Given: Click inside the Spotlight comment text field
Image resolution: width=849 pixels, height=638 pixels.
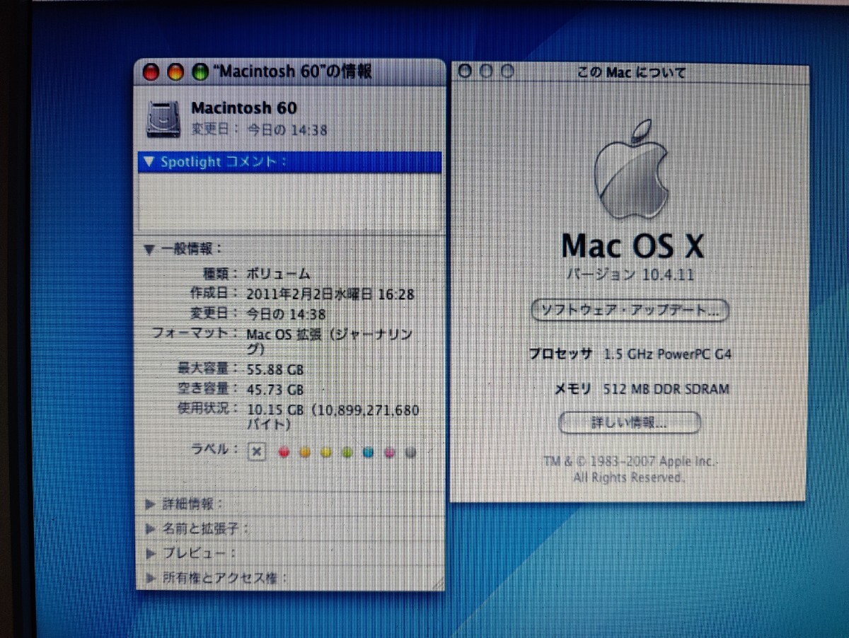Looking at the screenshot, I should pos(290,202).
